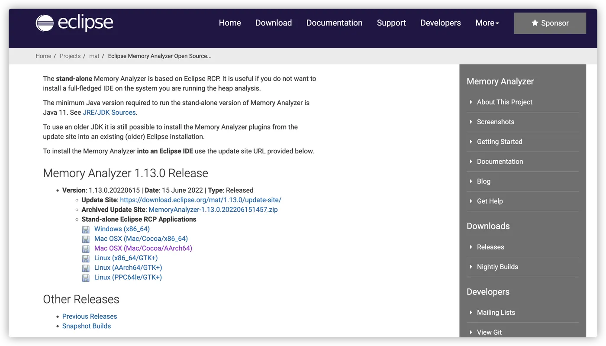Click the Memory Analyzer 1.13.0 Release heading

tap(126, 173)
